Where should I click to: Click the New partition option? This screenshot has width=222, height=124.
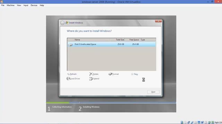click(x=134, y=74)
